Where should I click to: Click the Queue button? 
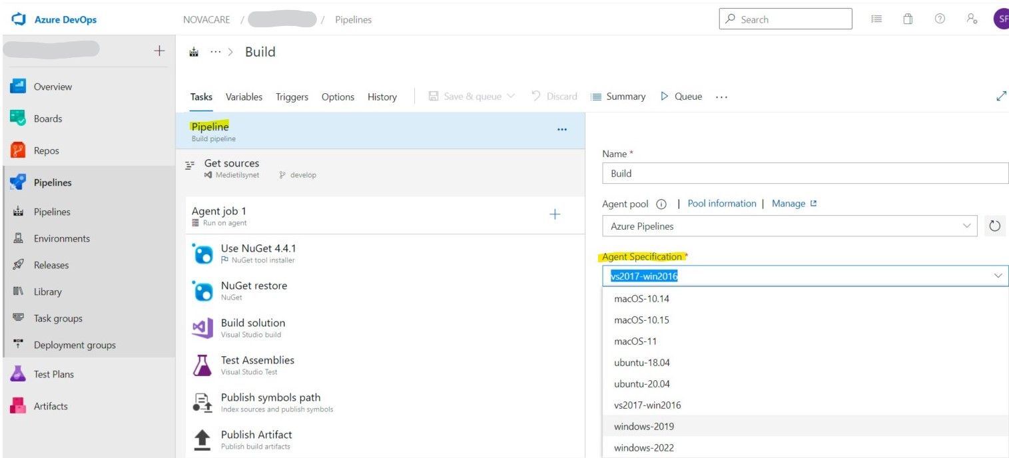click(x=681, y=97)
